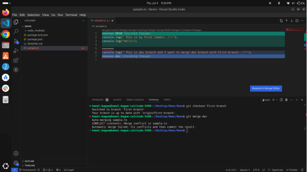Open the terminal launch profile dropdown arrow

277,100
